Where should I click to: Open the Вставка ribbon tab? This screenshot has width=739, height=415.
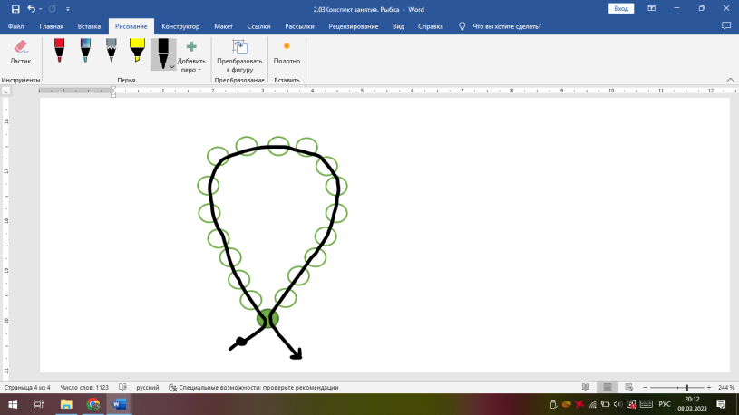coord(90,26)
